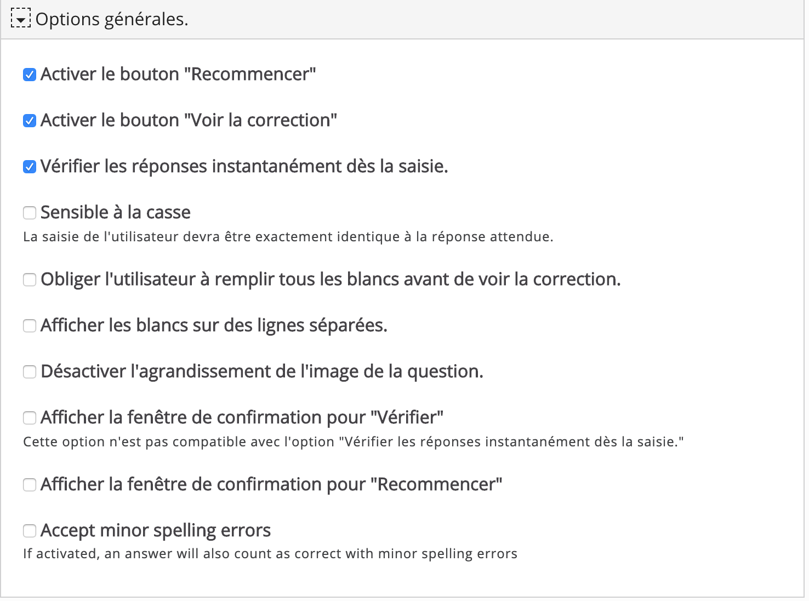Viewport: 809px width, 601px height.
Task: Click the "Cette option n'est pas compatible" note
Action: 354,442
